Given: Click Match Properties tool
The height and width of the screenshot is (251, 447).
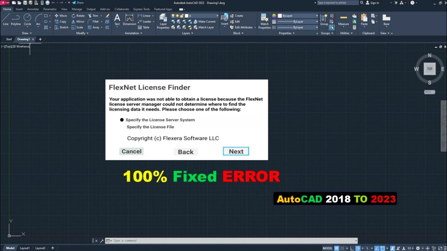Looking at the screenshot, I should [264, 21].
